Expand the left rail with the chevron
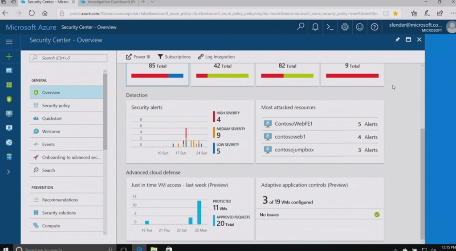This screenshot has height=251, width=456. tap(8, 172)
